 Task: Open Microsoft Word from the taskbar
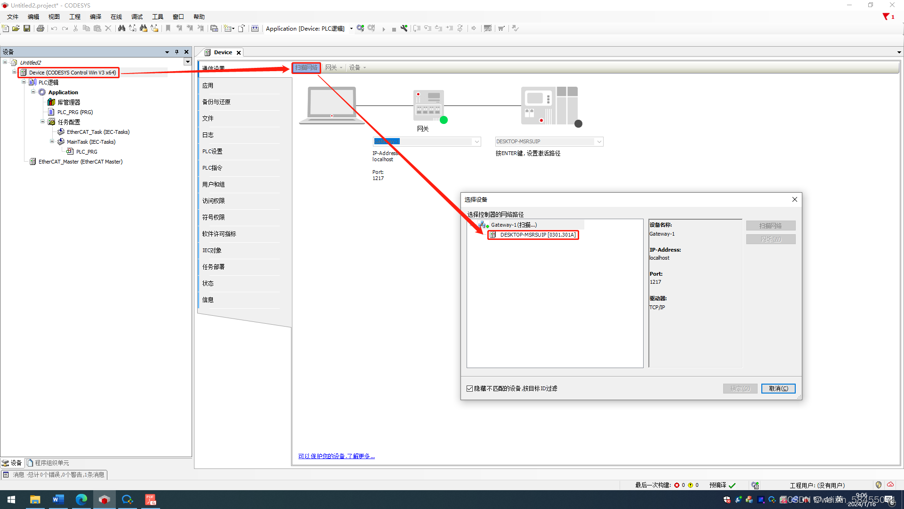(58, 499)
